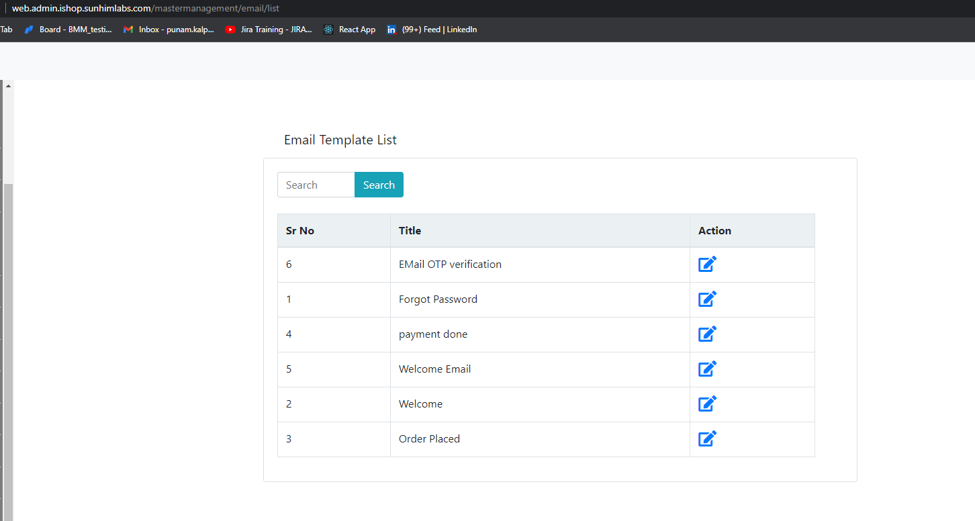Click the Sr No cell showing 2
Image resolution: width=975 pixels, height=521 pixels.
click(334, 404)
